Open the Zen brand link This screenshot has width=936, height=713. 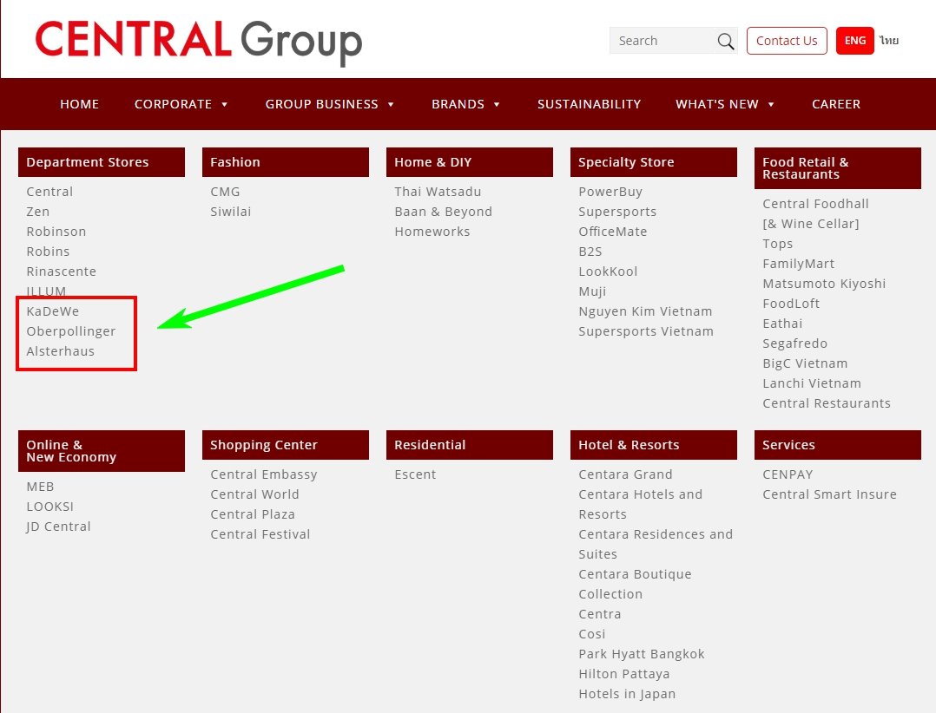point(37,212)
